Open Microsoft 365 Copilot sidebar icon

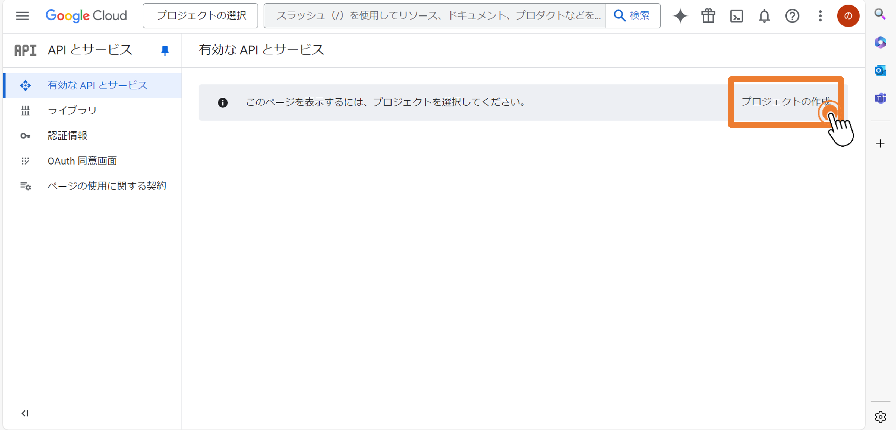click(x=880, y=42)
